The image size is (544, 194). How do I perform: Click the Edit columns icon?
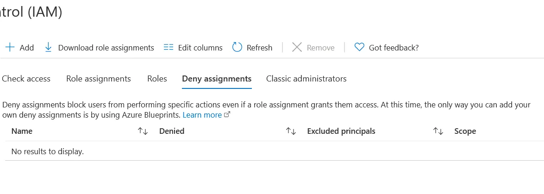coord(169,47)
